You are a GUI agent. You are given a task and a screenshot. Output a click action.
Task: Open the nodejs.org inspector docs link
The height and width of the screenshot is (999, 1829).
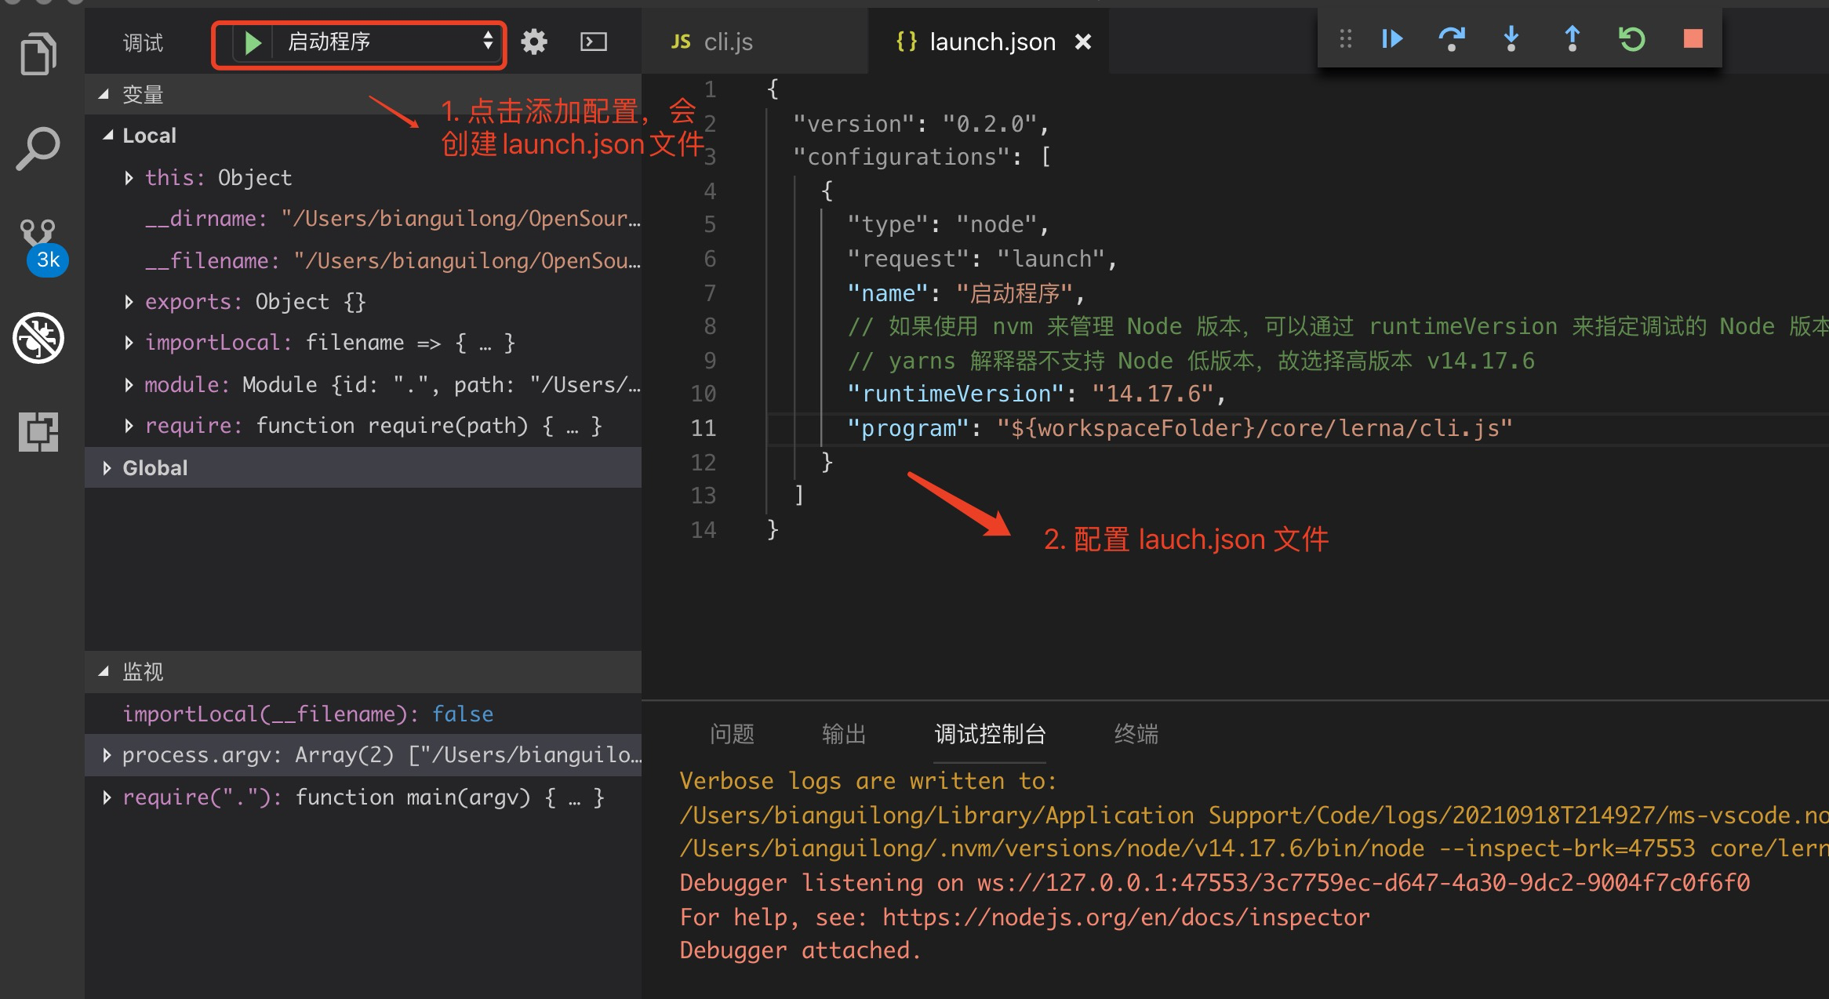(x=1125, y=917)
